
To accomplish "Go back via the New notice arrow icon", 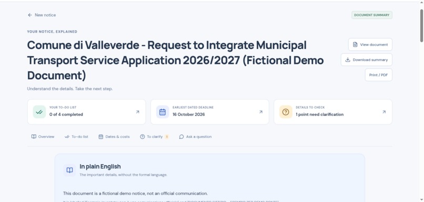I will coord(30,15).
